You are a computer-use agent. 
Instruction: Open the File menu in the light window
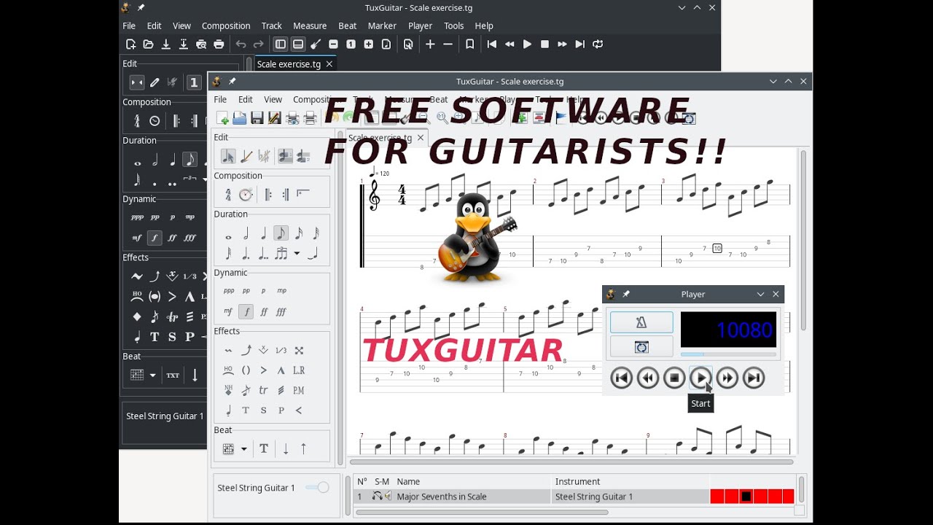click(x=220, y=99)
